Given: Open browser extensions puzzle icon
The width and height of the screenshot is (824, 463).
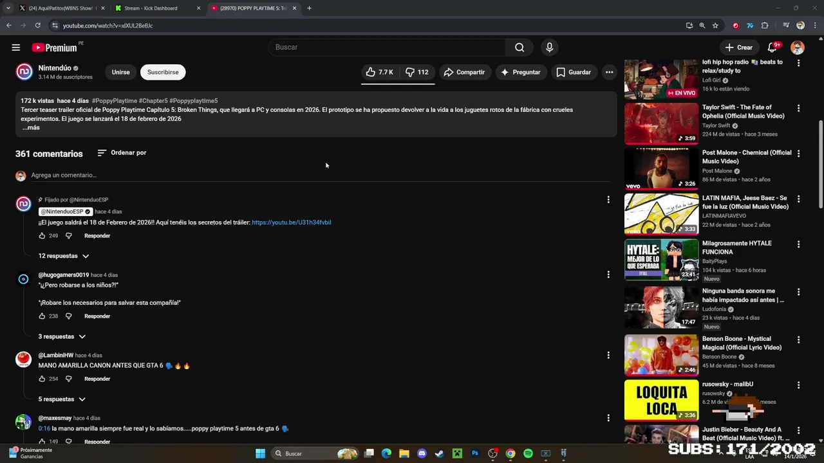Looking at the screenshot, I should 765,26.
